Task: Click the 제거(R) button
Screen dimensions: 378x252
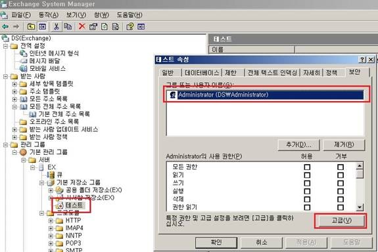Action: pos(344,144)
